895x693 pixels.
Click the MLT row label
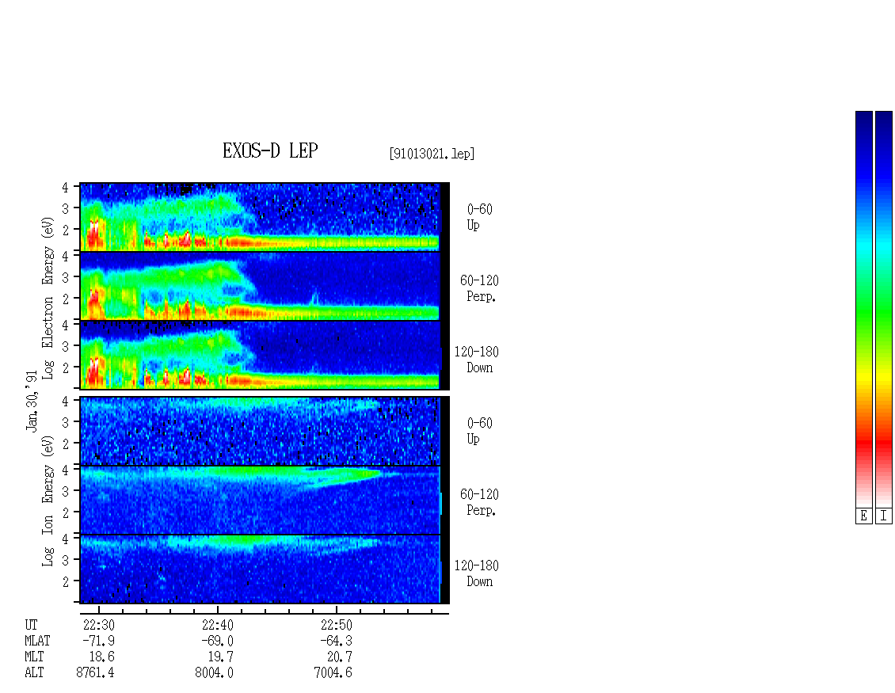click(x=34, y=657)
